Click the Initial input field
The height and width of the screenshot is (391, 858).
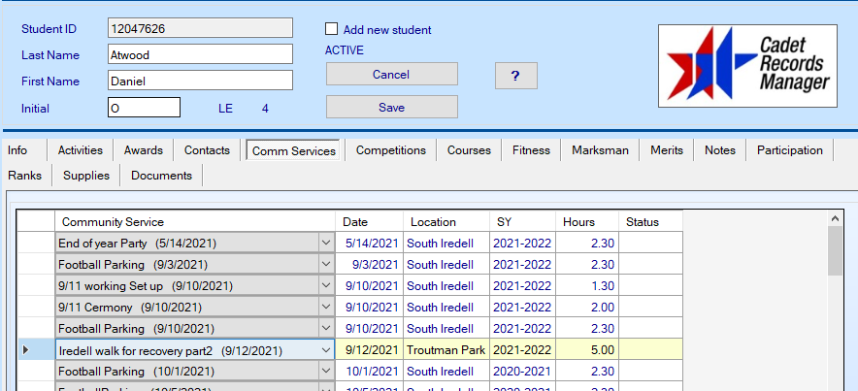pyautogui.click(x=144, y=109)
